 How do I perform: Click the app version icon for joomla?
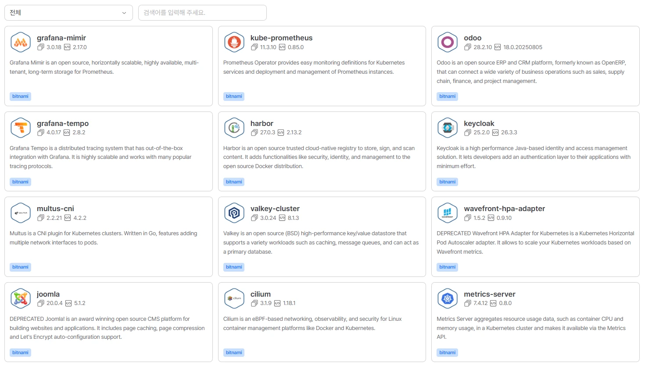click(x=68, y=303)
